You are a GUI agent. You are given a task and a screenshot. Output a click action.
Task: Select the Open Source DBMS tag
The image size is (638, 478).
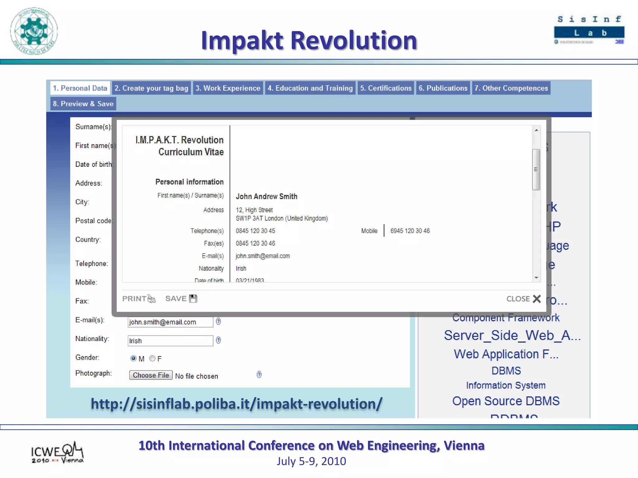coord(506,401)
